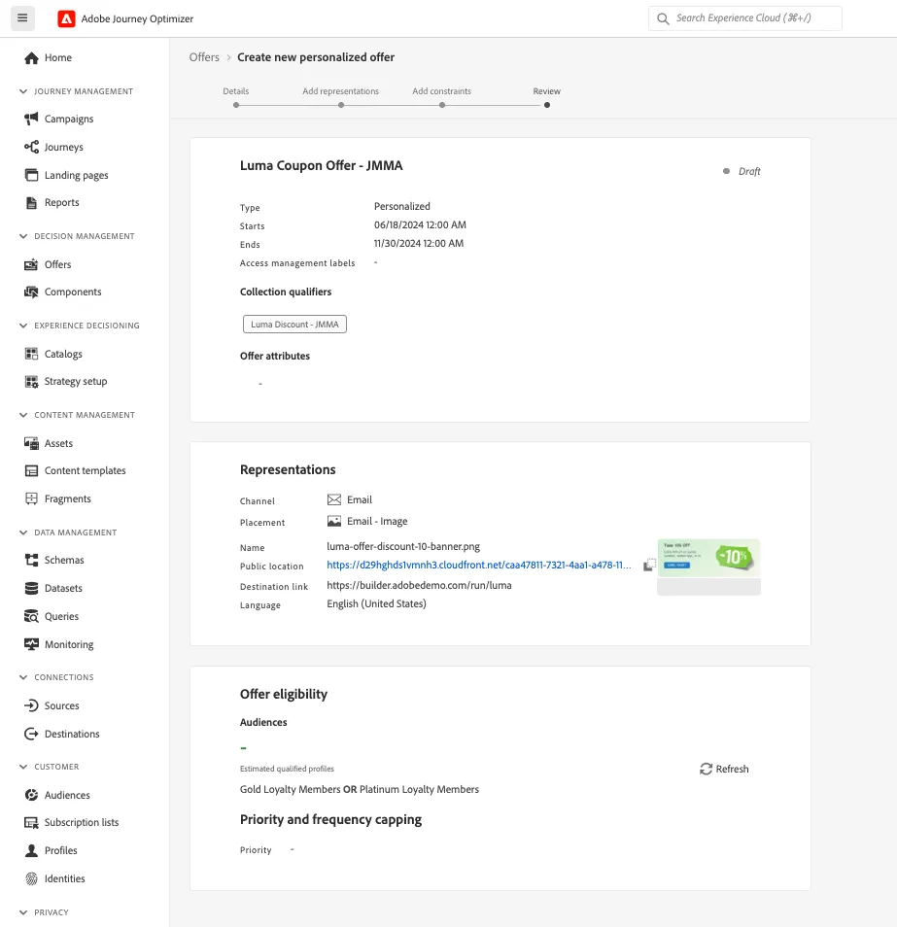The image size is (897, 927).
Task: Collapse the Content Management section
Action: tap(23, 415)
